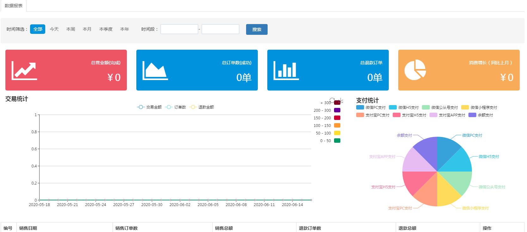
Task: Toggle 支付宝PC支付 legend item
Action: point(373,115)
